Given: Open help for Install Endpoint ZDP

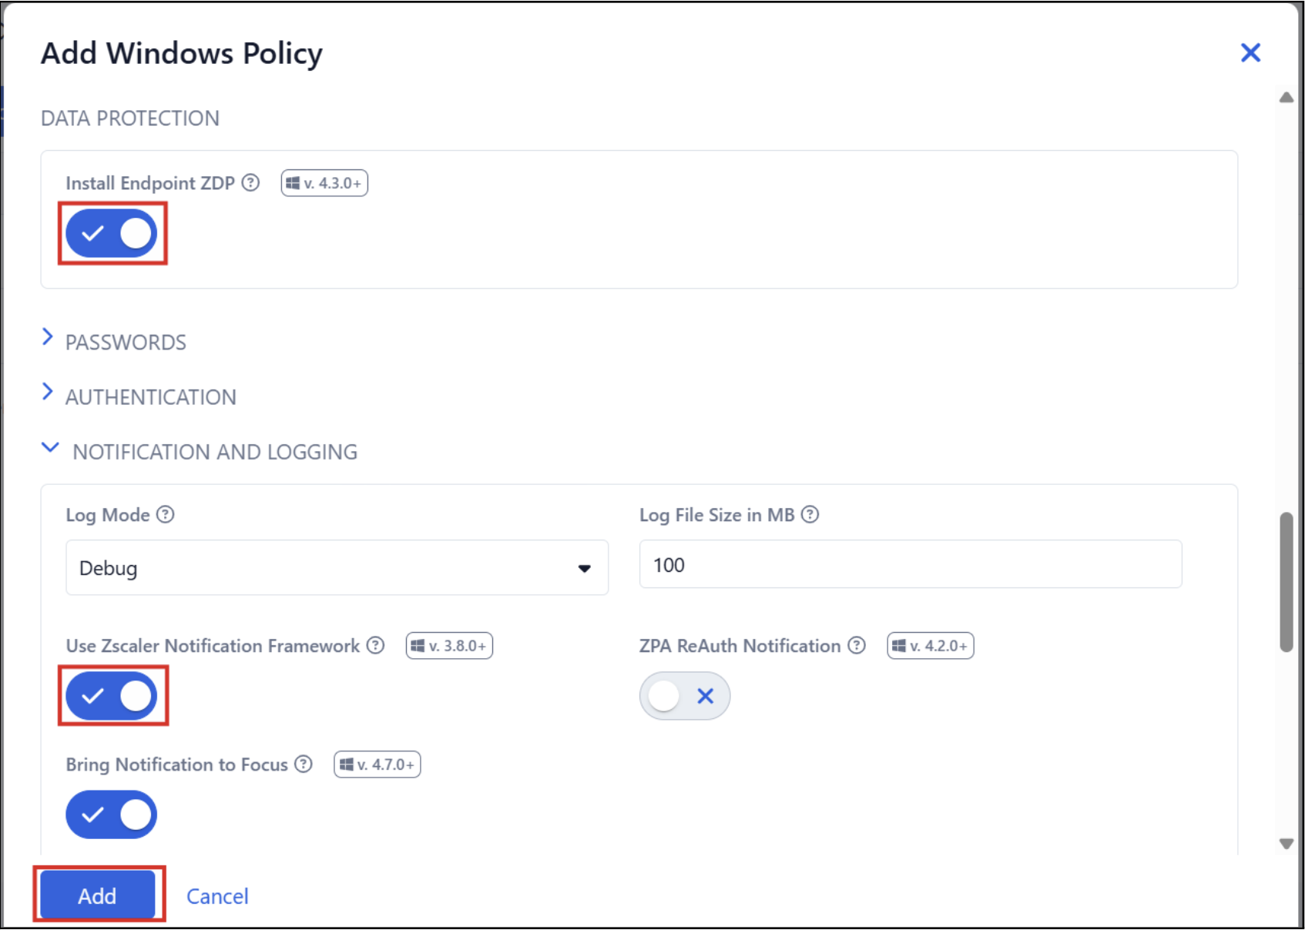Looking at the screenshot, I should (250, 182).
